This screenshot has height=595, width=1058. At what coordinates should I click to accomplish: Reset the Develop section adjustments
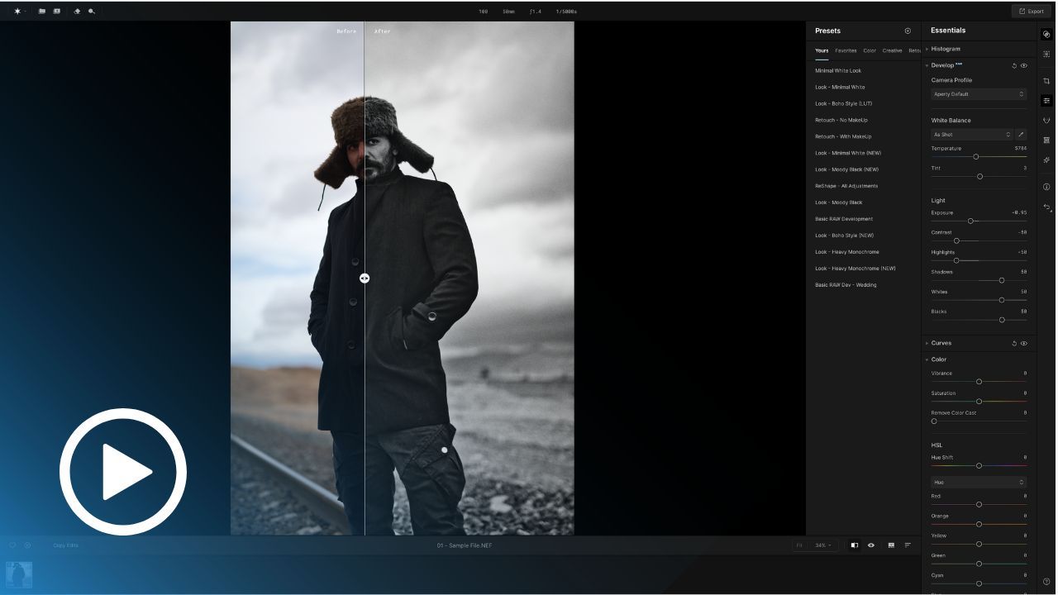click(1014, 65)
